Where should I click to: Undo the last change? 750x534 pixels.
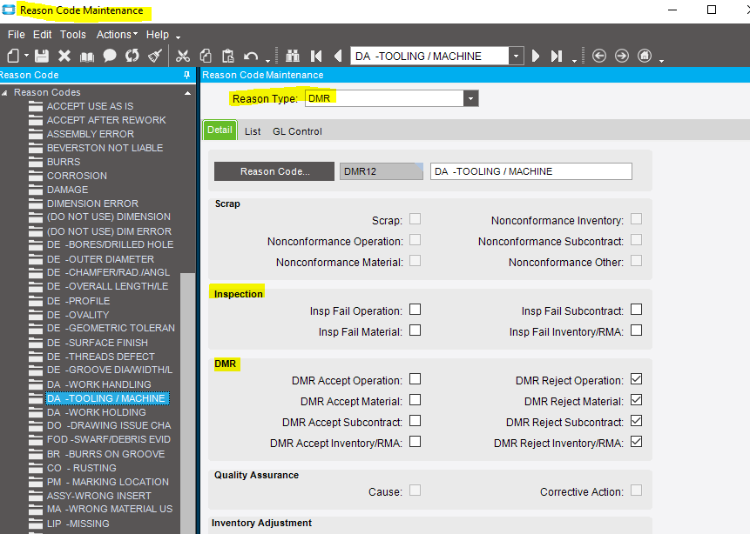pyautogui.click(x=251, y=57)
